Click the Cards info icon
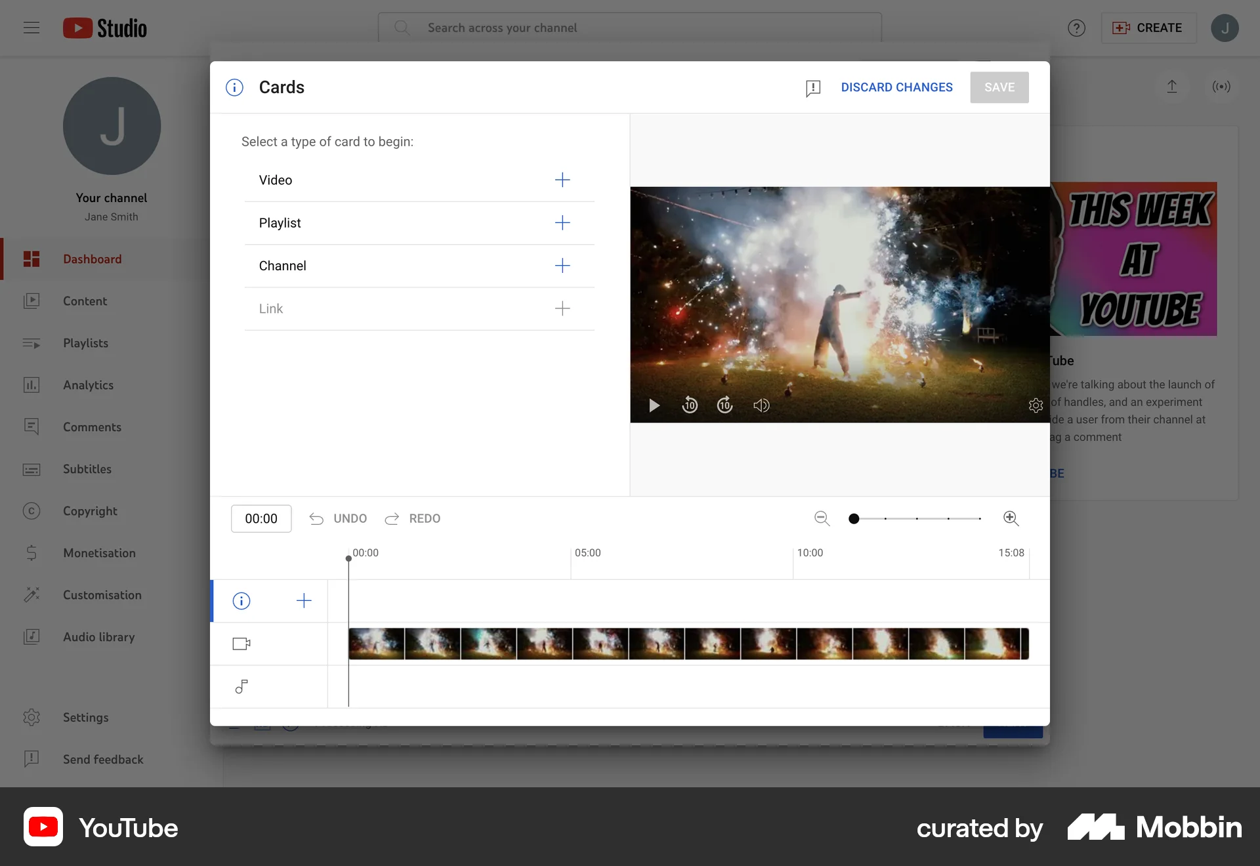The image size is (1260, 866). coord(234,87)
